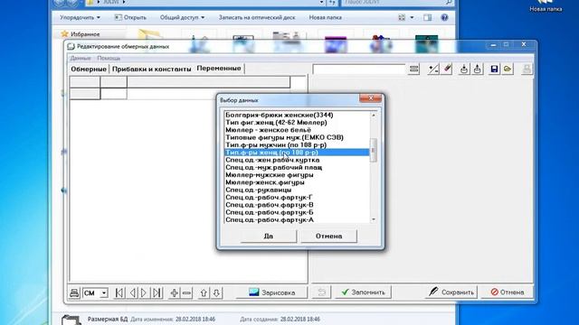Click the greyed-out person icon at toolbar end
The width and height of the screenshot is (579, 325).
tap(527, 69)
